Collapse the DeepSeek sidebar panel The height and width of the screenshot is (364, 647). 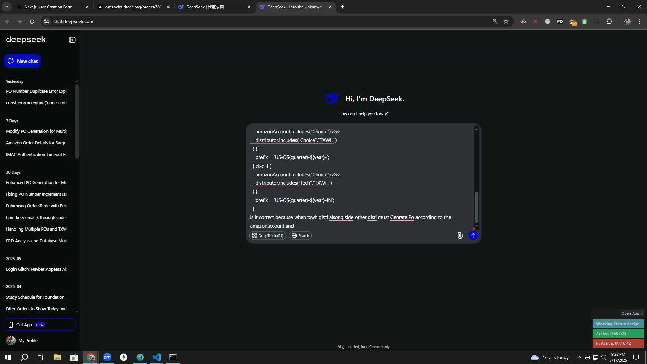point(72,40)
